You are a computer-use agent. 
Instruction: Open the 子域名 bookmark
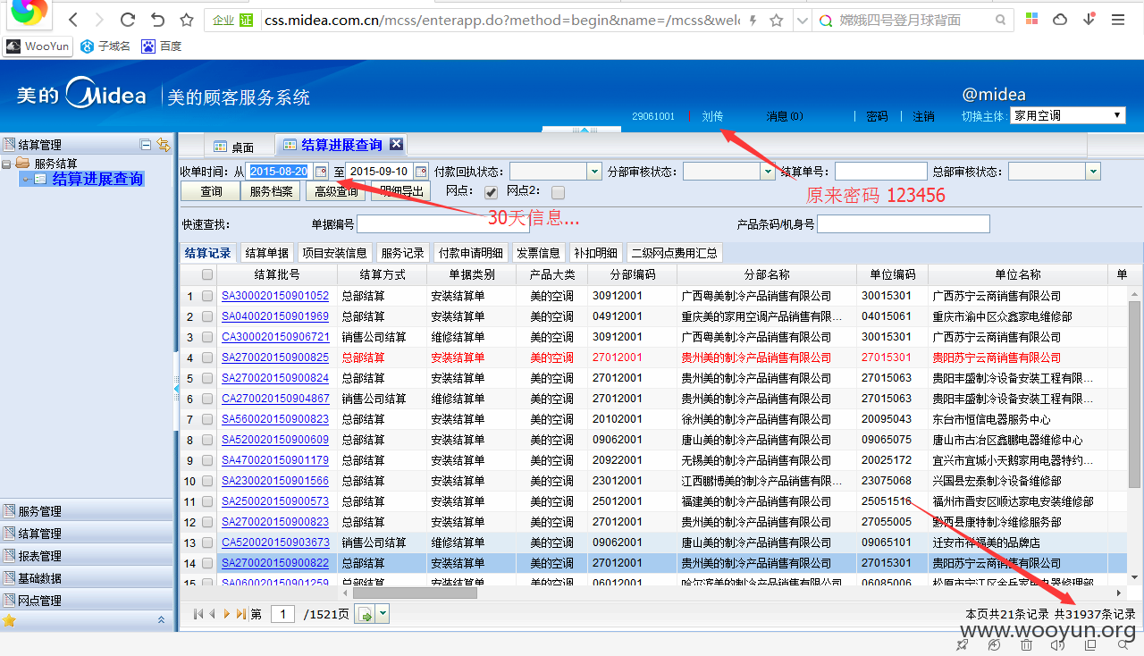click(x=105, y=46)
